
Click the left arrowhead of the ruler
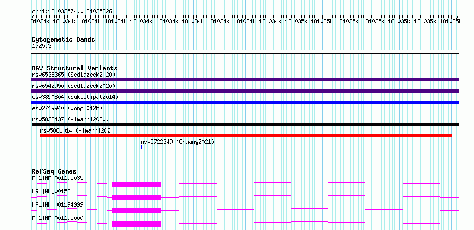33,17
